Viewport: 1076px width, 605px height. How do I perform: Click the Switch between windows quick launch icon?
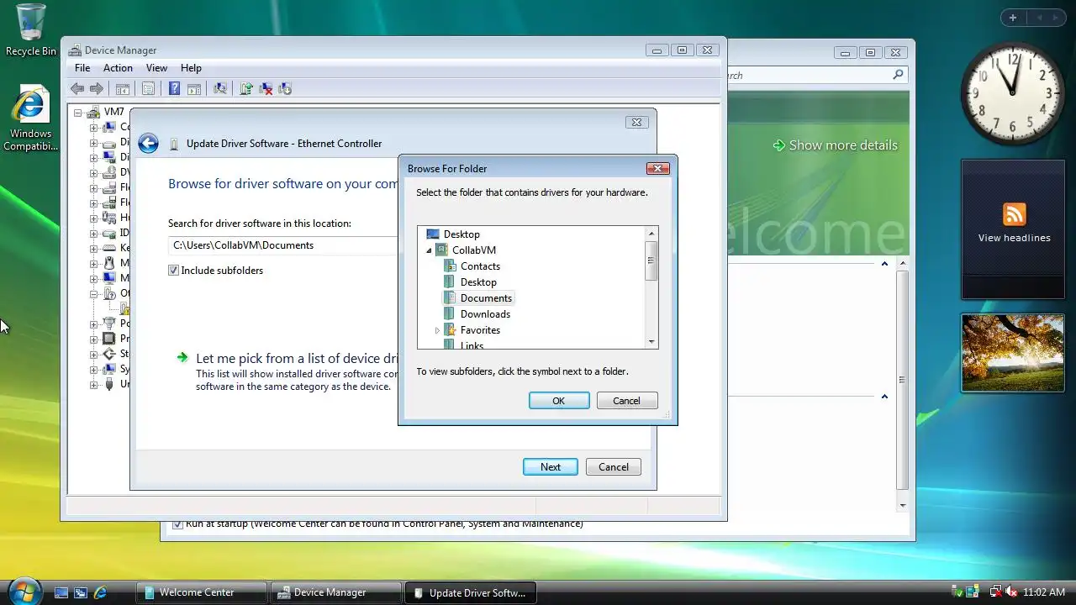coord(81,592)
